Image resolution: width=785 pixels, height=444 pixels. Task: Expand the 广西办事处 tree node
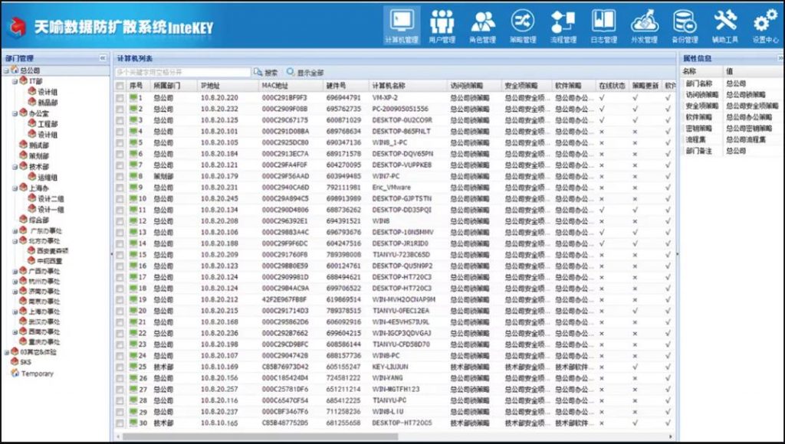pos(15,272)
